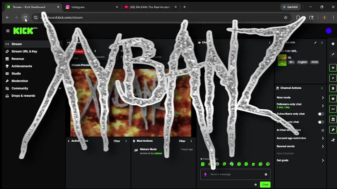Open the Activity feed three-dot menu

point(126,141)
